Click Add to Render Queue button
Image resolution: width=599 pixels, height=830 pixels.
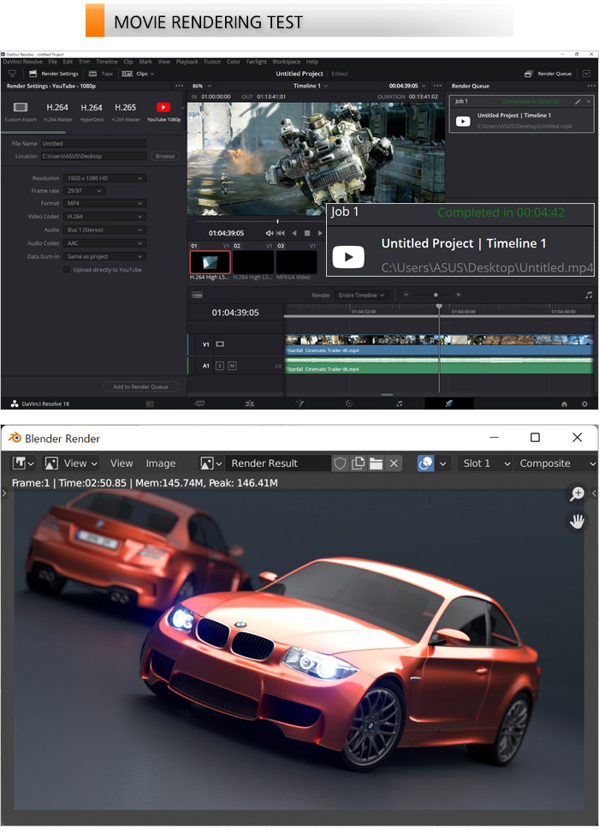click(x=140, y=386)
